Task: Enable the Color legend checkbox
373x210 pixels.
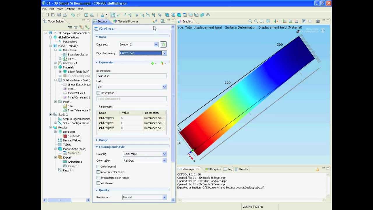Action: click(x=98, y=167)
